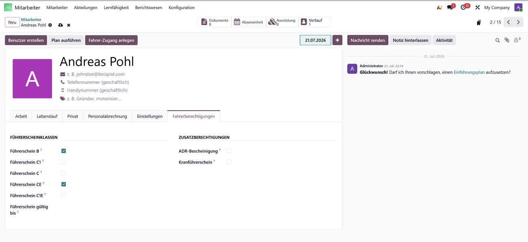
Task: Save record manually with cloud upload icon
Action: (x=61, y=25)
